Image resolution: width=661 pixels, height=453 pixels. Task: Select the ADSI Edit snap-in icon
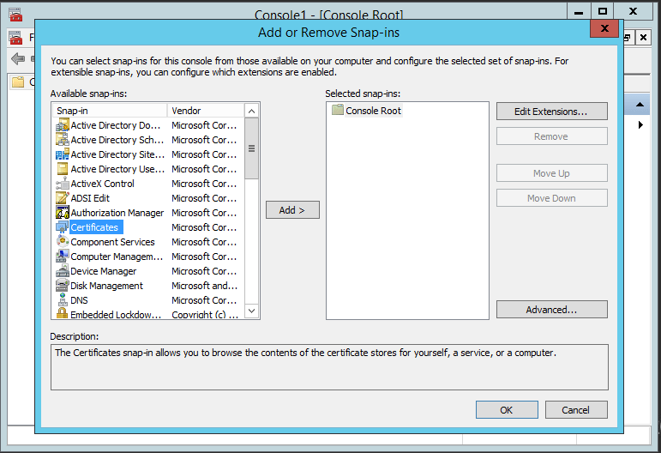[x=62, y=198]
